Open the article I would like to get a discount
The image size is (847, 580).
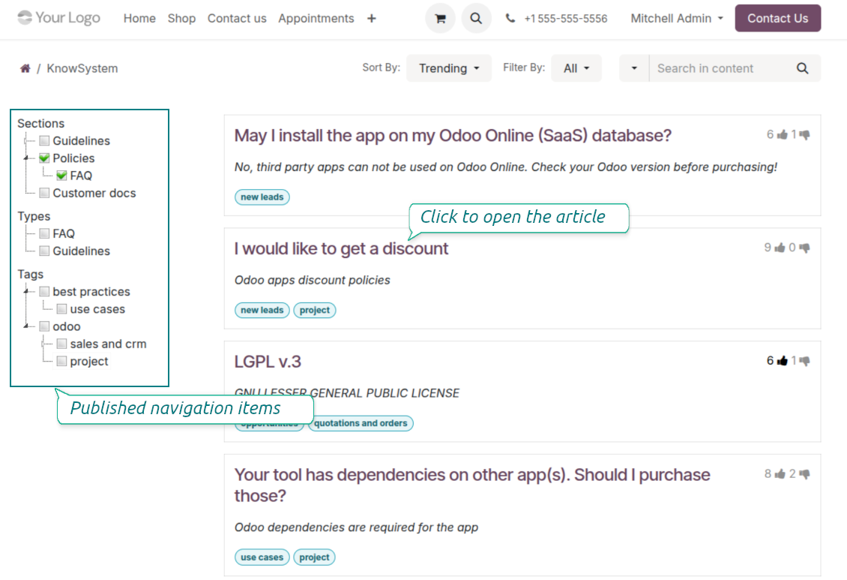point(341,248)
